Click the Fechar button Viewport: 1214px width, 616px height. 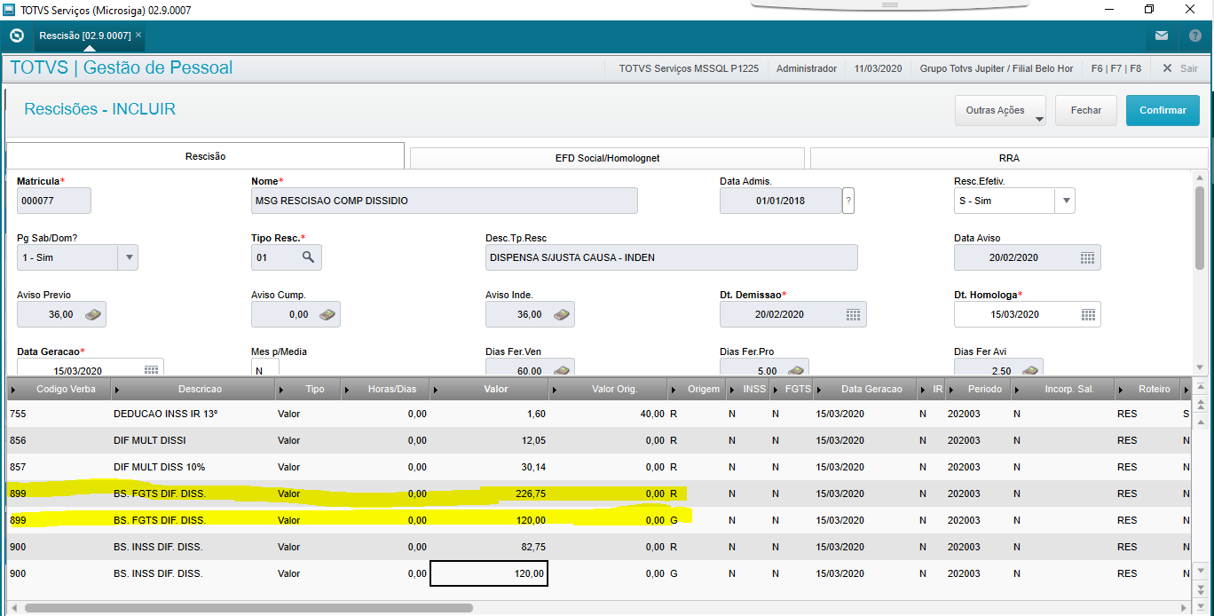coord(1086,111)
